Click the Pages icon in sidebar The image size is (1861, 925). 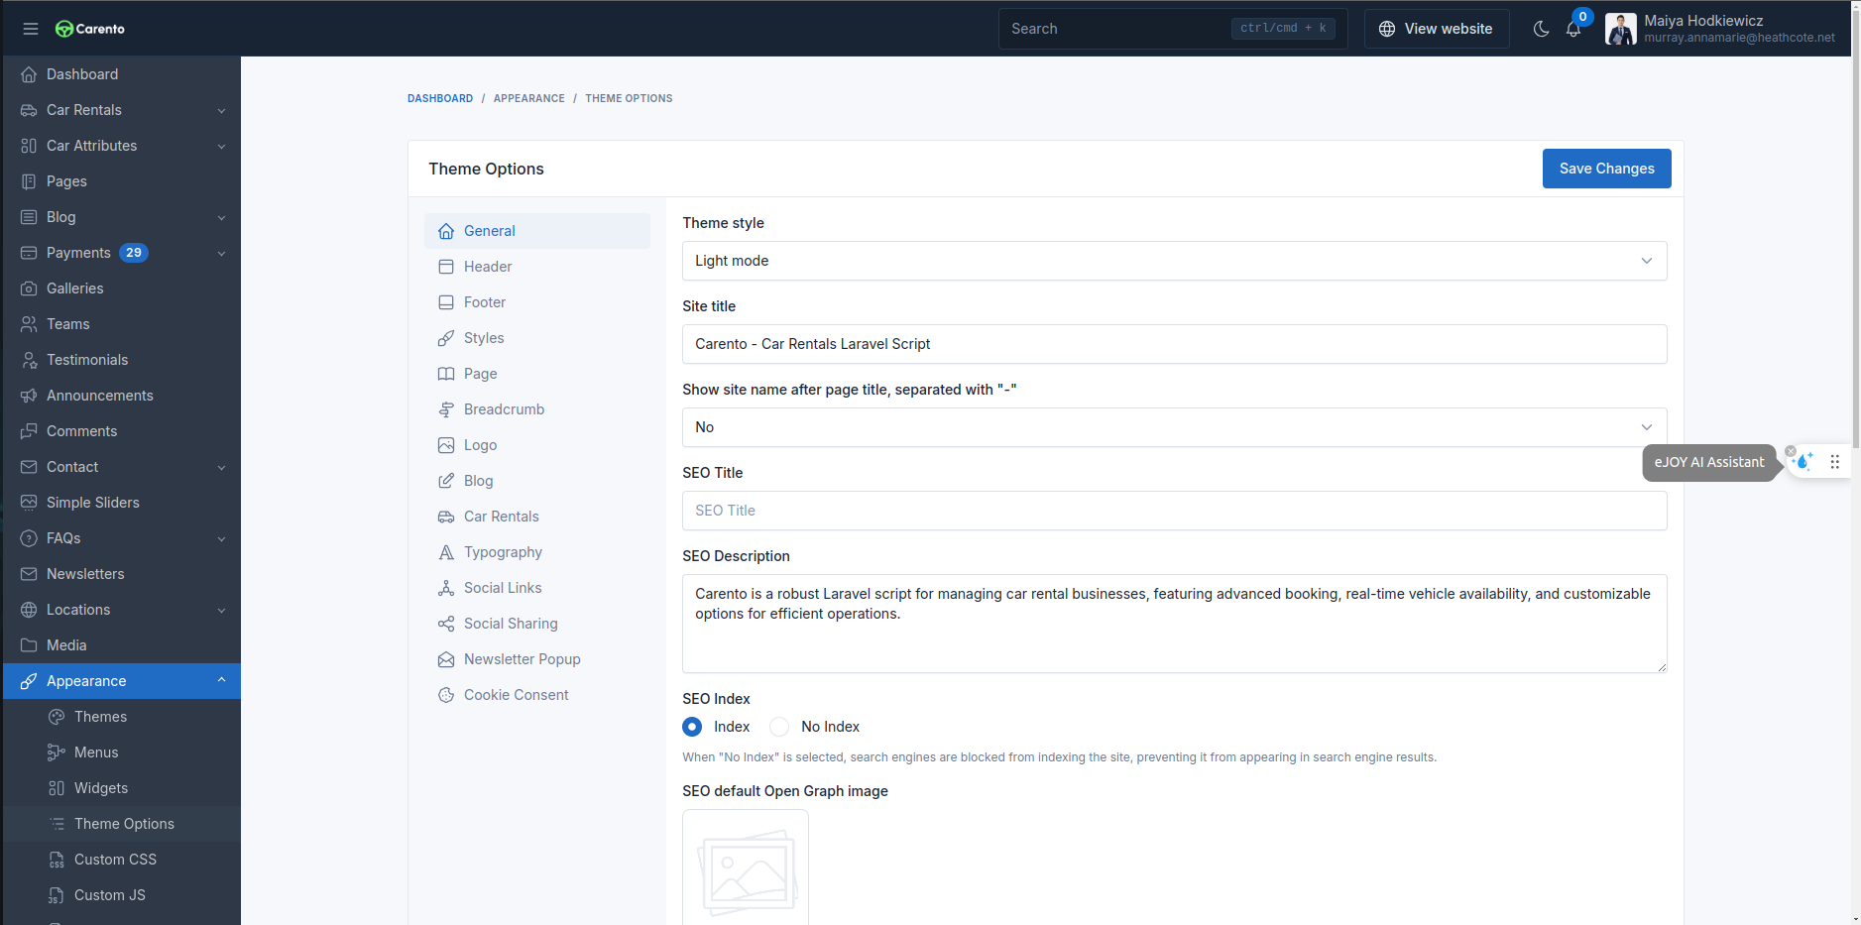pos(29,181)
